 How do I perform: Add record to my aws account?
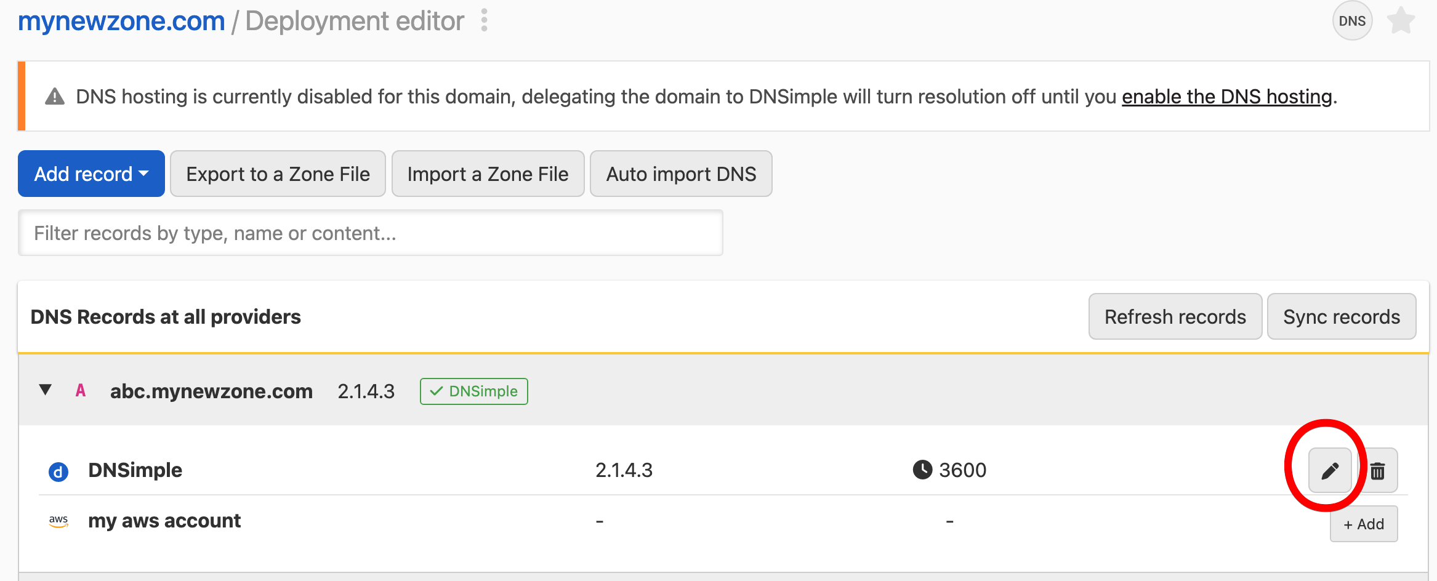pyautogui.click(x=1363, y=524)
